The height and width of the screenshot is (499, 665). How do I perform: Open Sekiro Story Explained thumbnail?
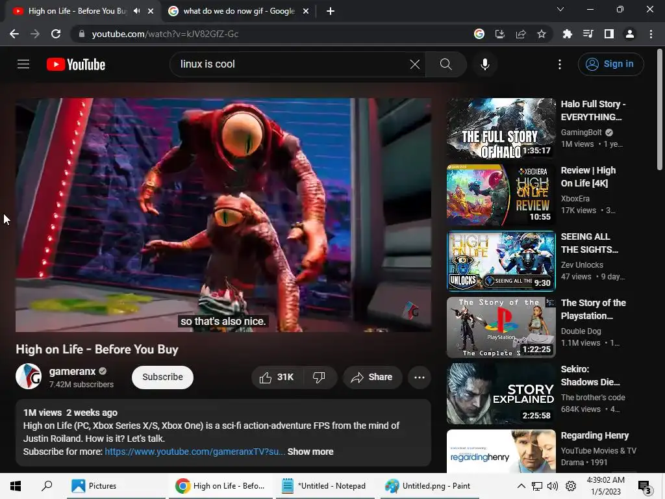pyautogui.click(x=501, y=394)
